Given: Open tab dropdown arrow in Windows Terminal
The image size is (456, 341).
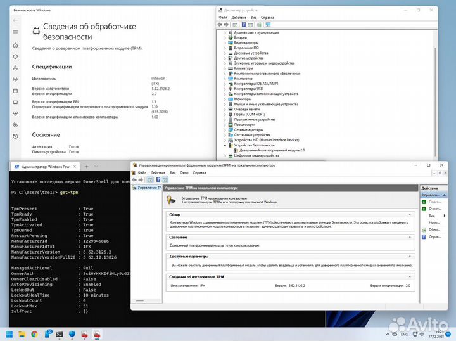Looking at the screenshot, I should (x=96, y=167).
